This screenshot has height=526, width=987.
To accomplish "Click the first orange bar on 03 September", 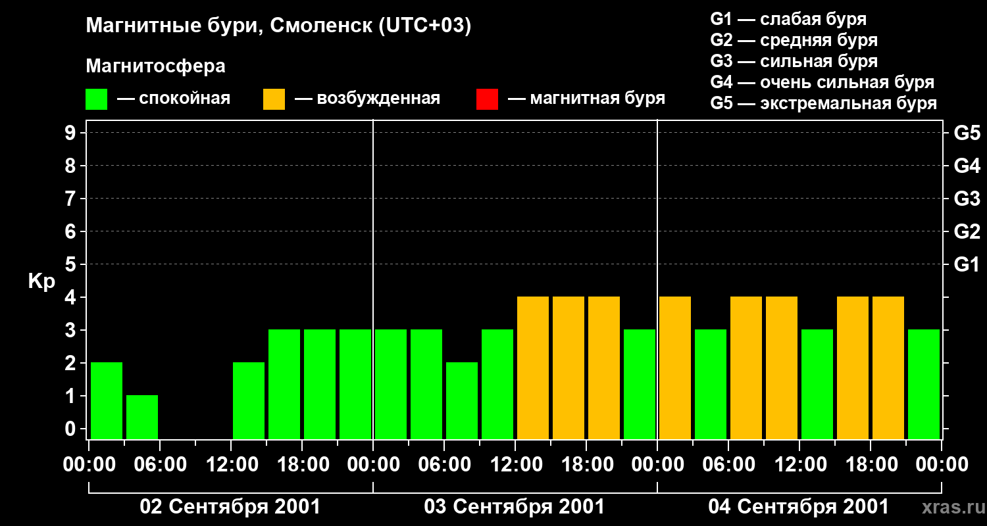I will point(533,368).
